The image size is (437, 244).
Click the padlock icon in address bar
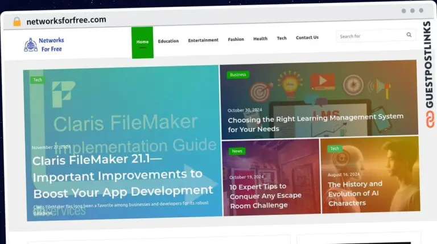[17, 21]
